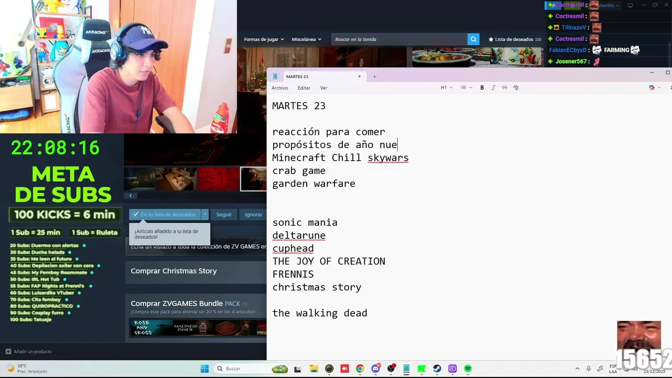Screen dimensions: 672x378
Task: Open Miscelánea dropdown menu
Action: coord(307,39)
